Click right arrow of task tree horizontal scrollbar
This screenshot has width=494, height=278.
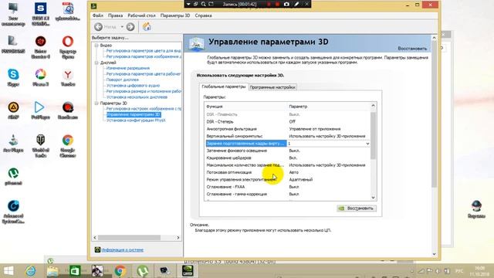pyautogui.click(x=178, y=238)
